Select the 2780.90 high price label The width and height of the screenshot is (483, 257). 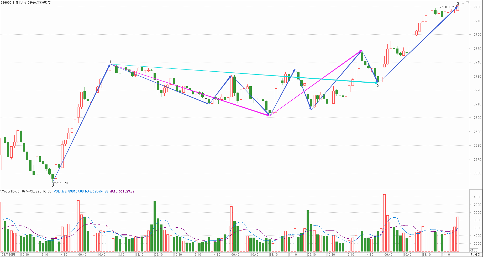pos(445,7)
